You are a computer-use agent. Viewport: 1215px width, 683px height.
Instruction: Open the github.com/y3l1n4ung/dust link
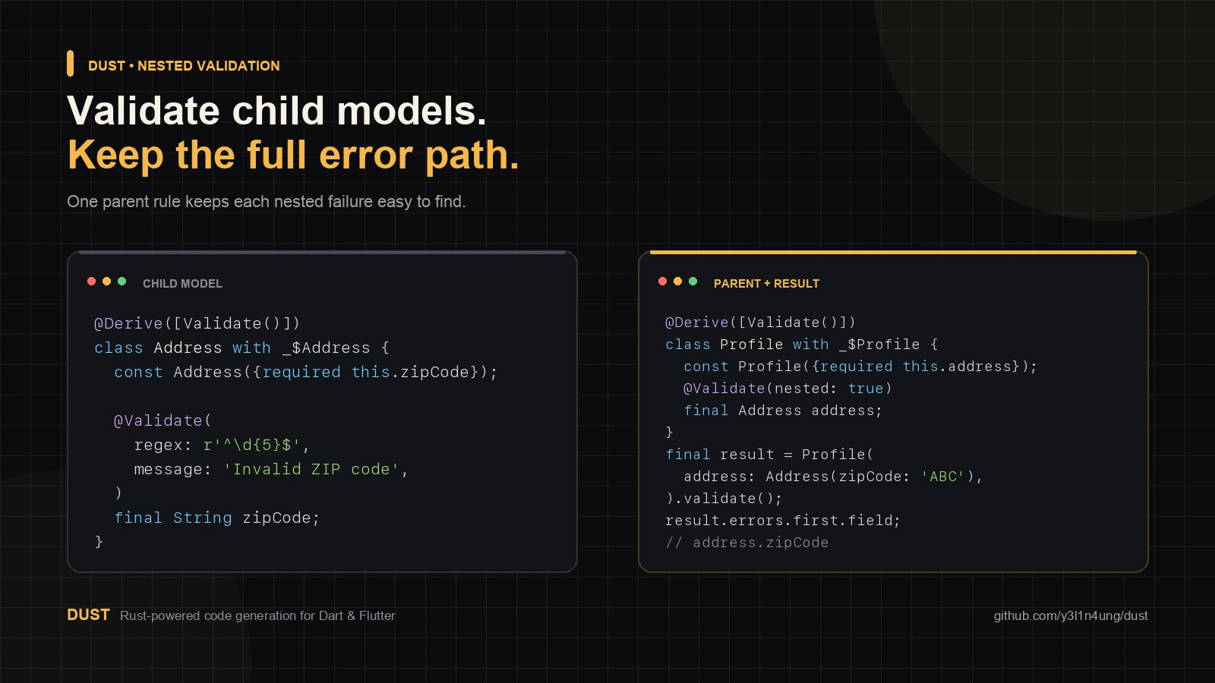coord(1071,615)
